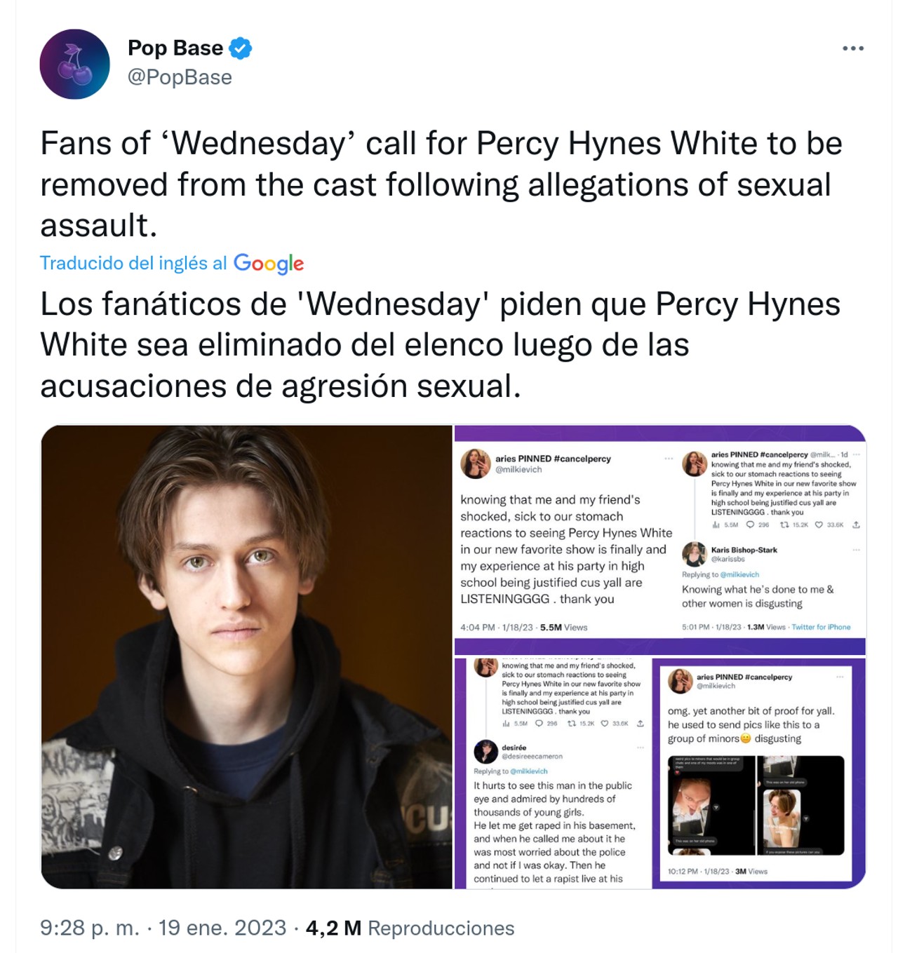Click the desirée reply avatar
This screenshot has height=953, width=898.
[x=485, y=752]
